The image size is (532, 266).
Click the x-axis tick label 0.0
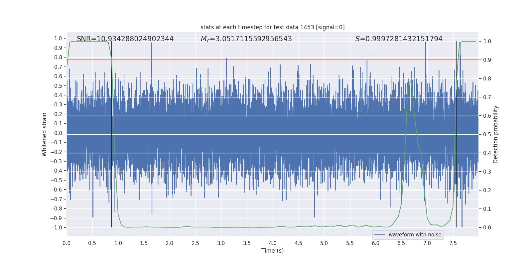66,243
